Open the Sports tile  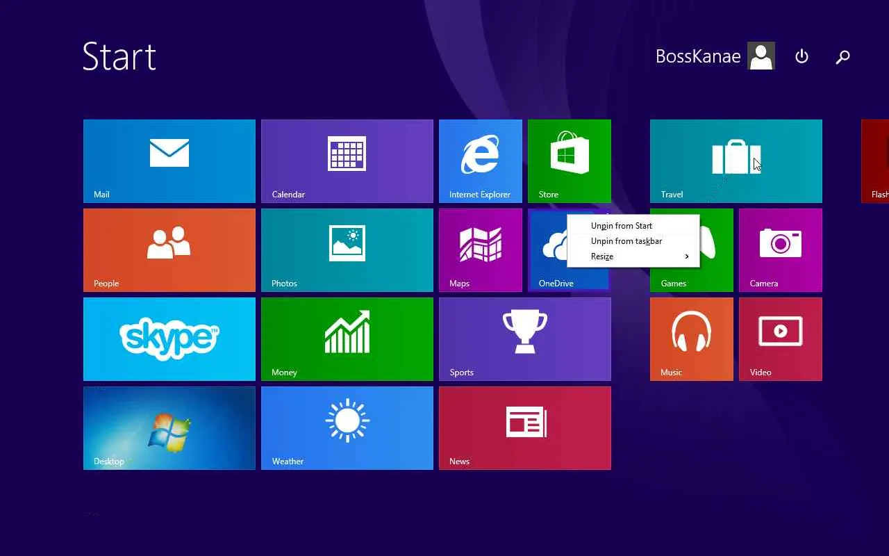(525, 339)
